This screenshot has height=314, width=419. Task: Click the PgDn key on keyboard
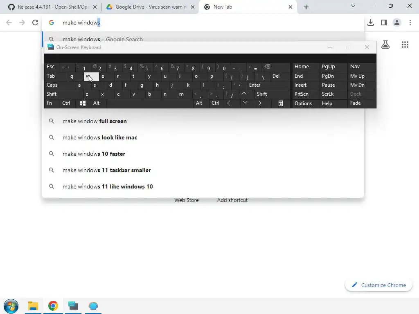pyautogui.click(x=333, y=76)
